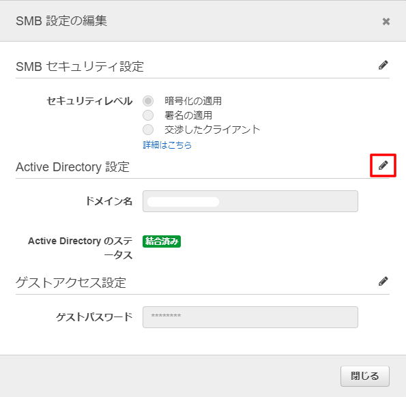Image resolution: width=406 pixels, height=397 pixels.
Task: Click the 交渉したクライアント option label text
Action: (x=212, y=130)
